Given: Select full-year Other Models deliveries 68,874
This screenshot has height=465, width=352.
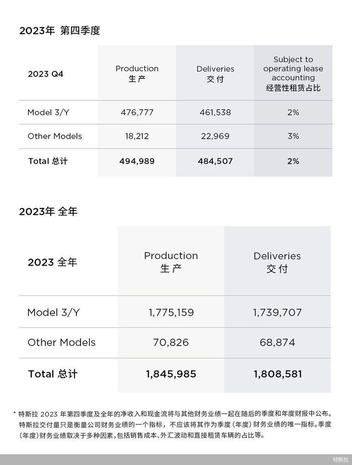Looking at the screenshot, I should (x=277, y=342).
